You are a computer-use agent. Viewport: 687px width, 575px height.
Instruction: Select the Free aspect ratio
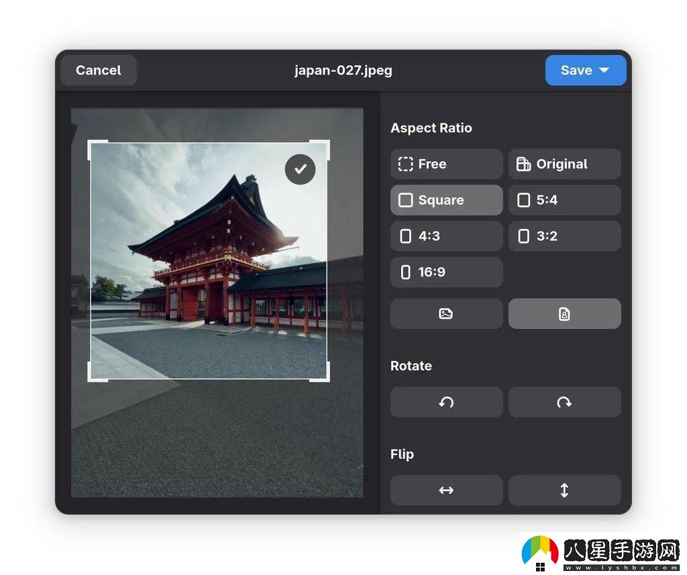(x=446, y=164)
